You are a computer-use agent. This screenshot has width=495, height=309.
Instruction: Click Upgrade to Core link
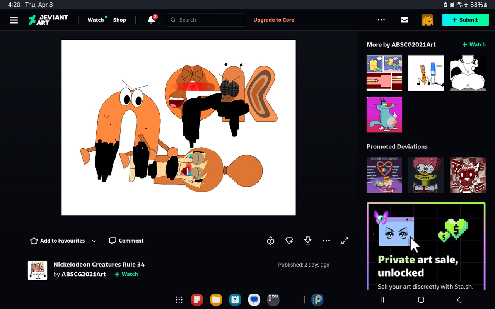tap(274, 20)
